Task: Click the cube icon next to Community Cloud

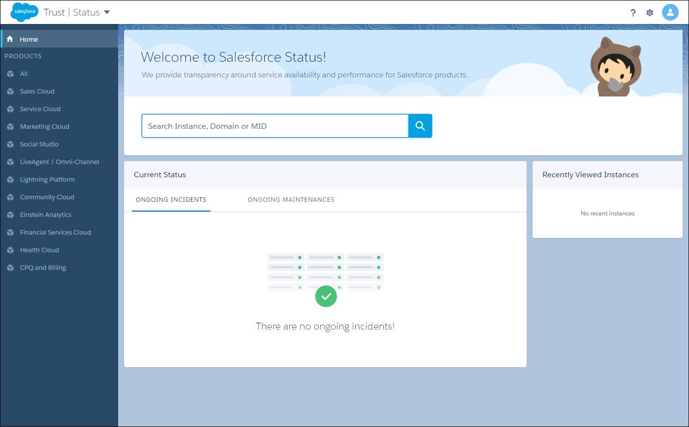Action: point(10,197)
